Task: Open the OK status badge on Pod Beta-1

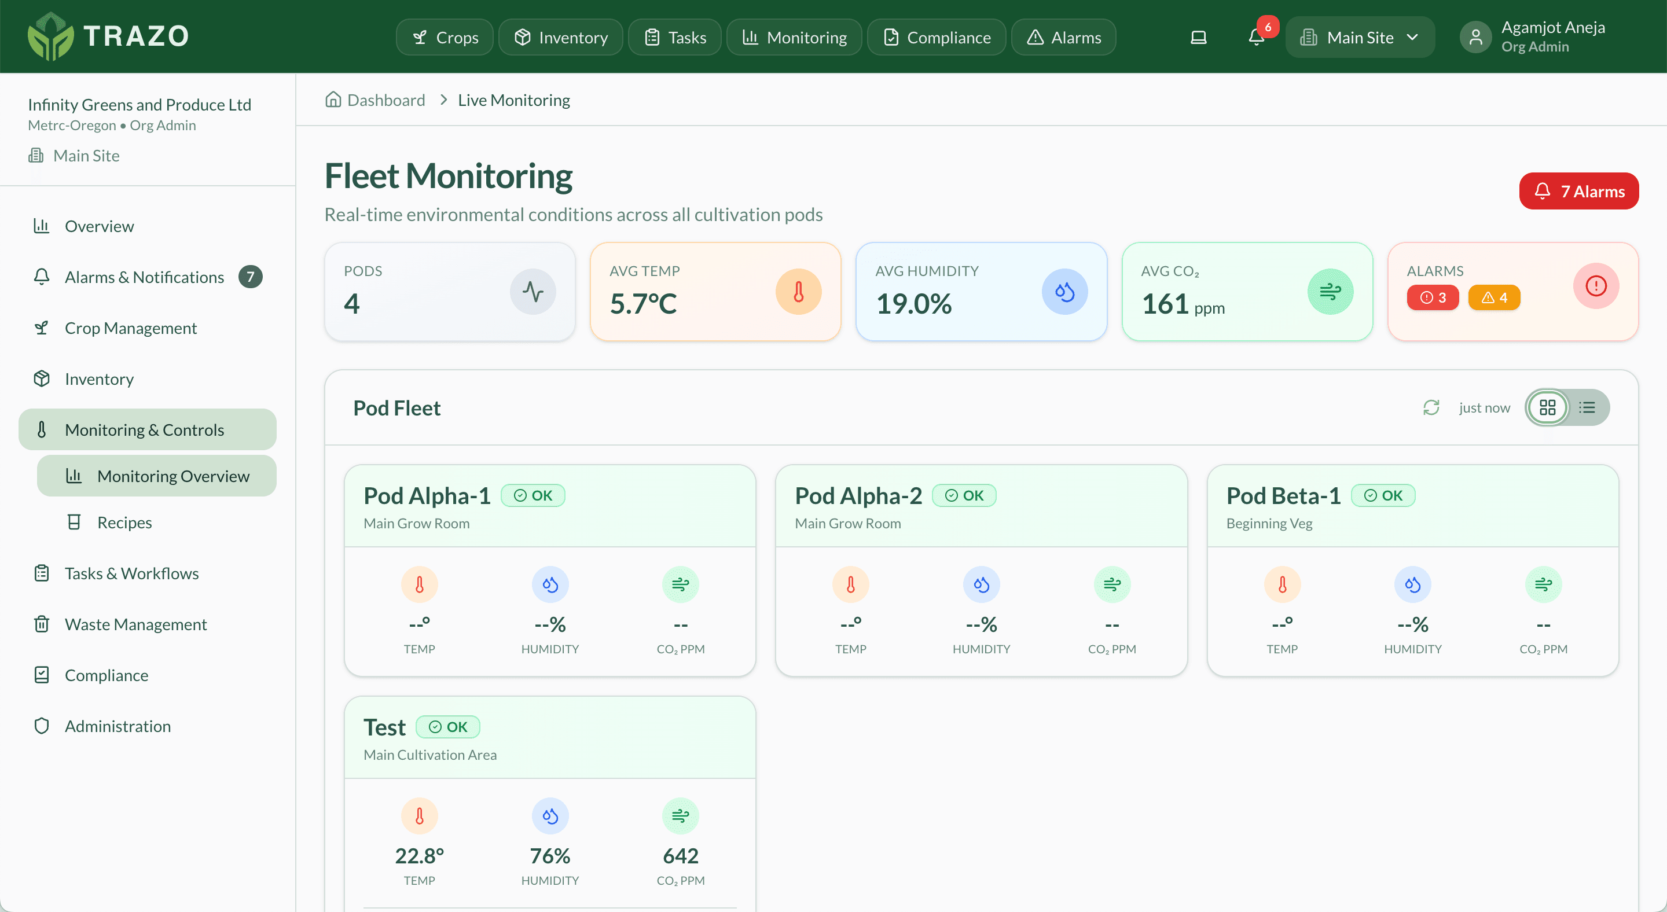Action: point(1383,495)
